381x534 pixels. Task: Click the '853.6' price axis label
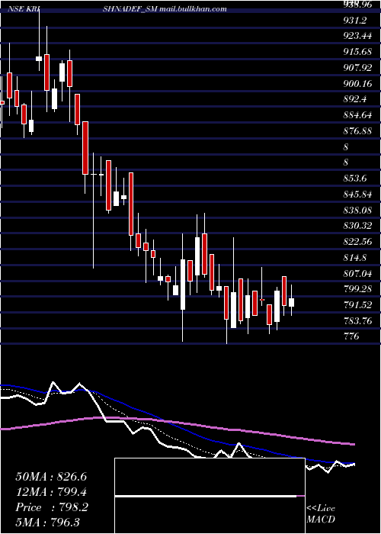355,179
